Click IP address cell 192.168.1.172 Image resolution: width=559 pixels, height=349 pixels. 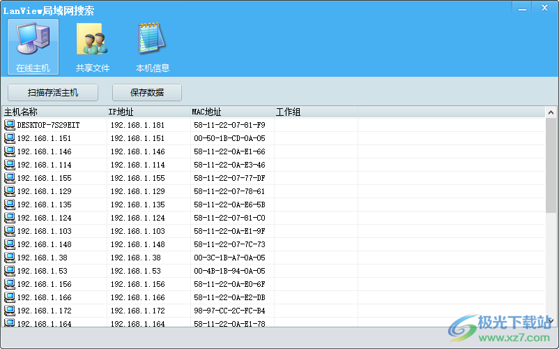[x=137, y=311]
